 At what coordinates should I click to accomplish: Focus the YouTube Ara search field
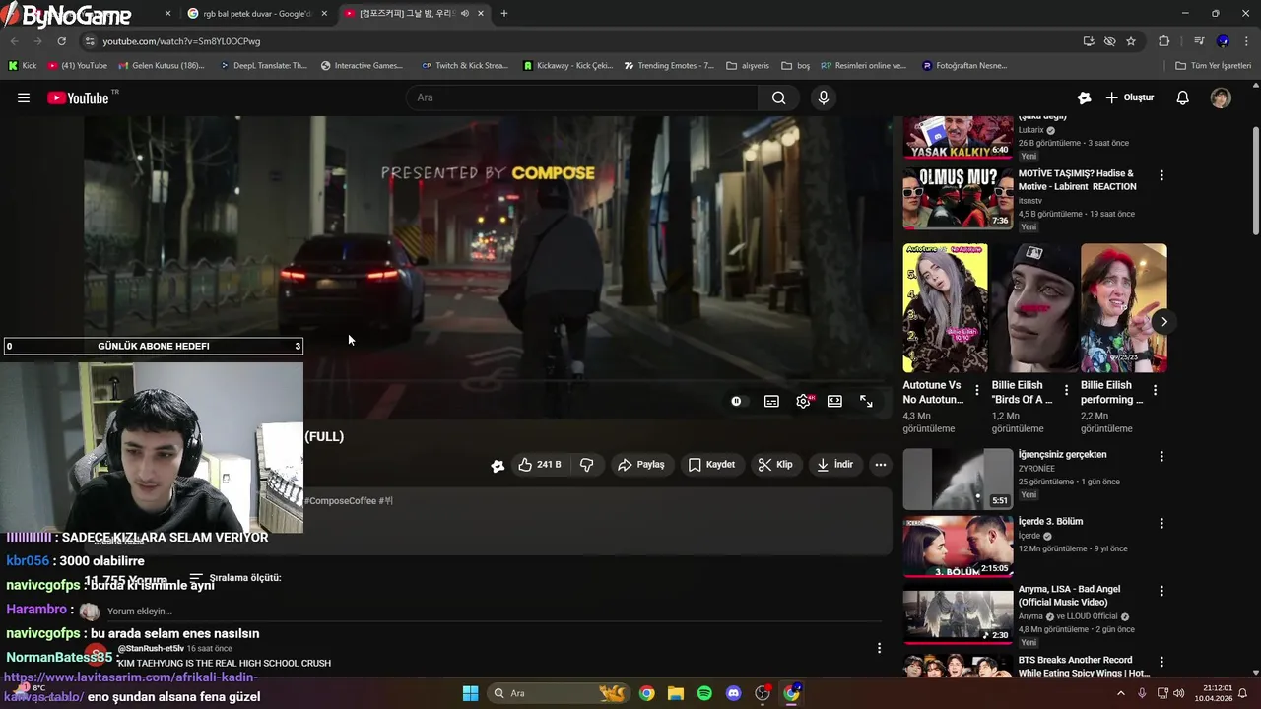click(x=581, y=97)
